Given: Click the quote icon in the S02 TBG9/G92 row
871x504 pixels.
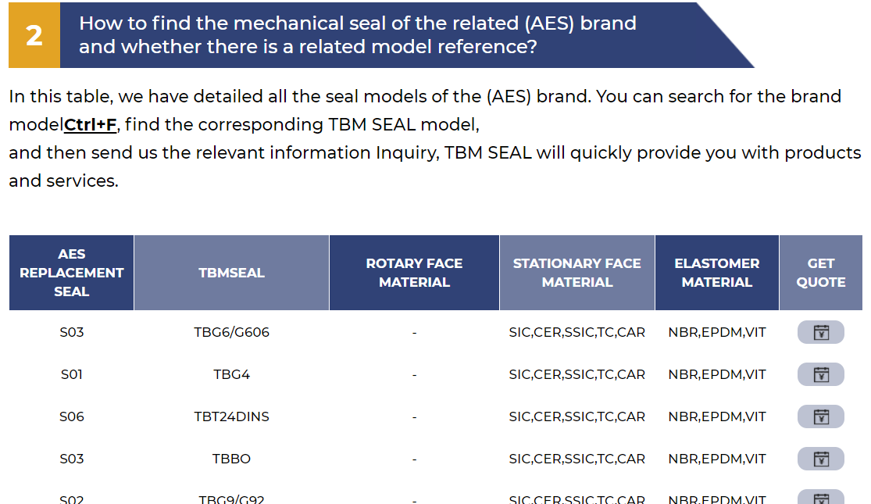Looking at the screenshot, I should (x=820, y=497).
